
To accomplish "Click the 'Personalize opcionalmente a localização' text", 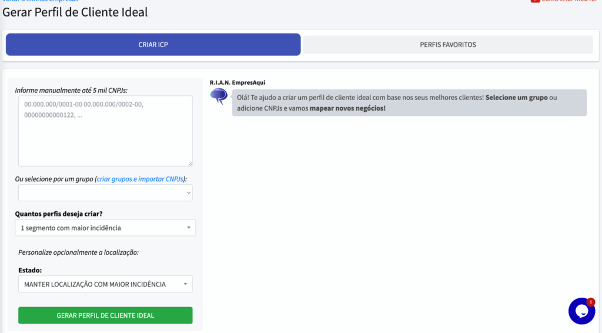I will pyautogui.click(x=78, y=252).
